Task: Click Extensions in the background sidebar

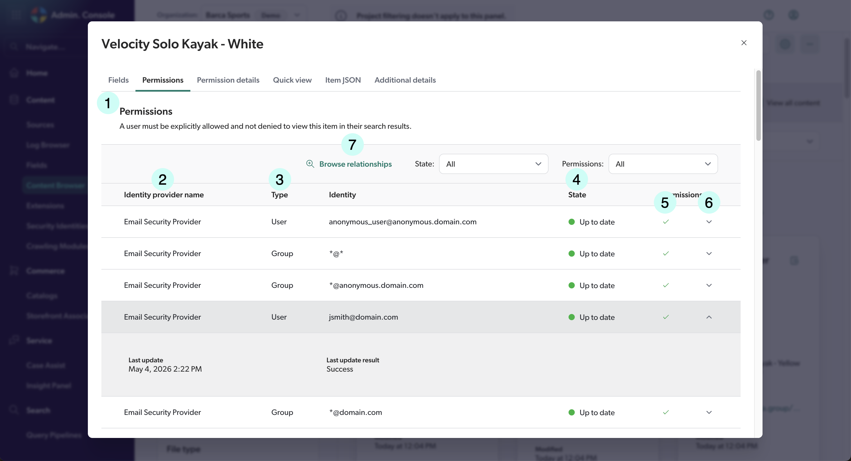Action: point(45,206)
